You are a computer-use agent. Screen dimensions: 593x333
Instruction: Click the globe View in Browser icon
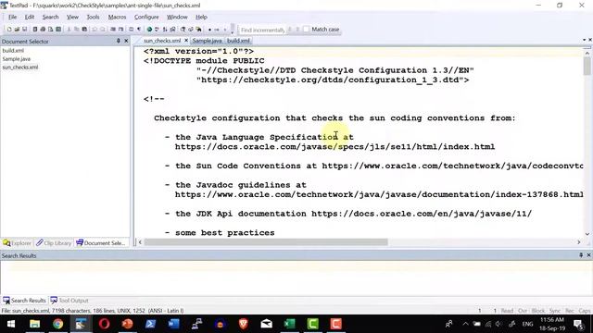(x=149, y=29)
